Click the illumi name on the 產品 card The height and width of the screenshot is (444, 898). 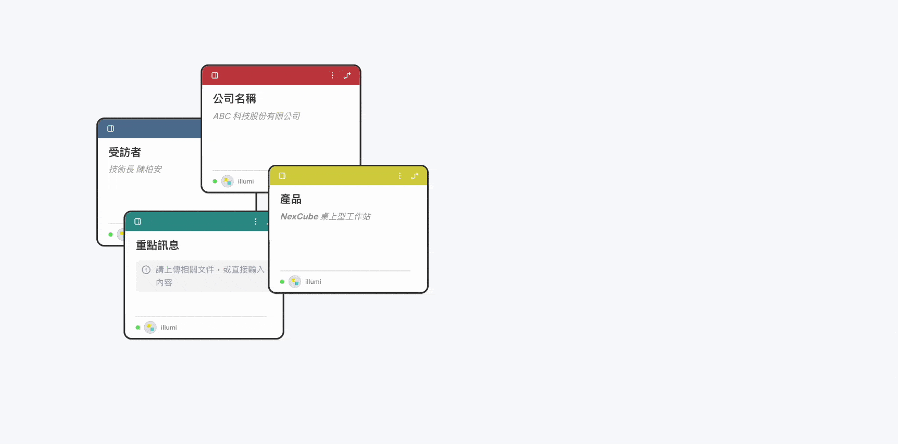point(313,282)
